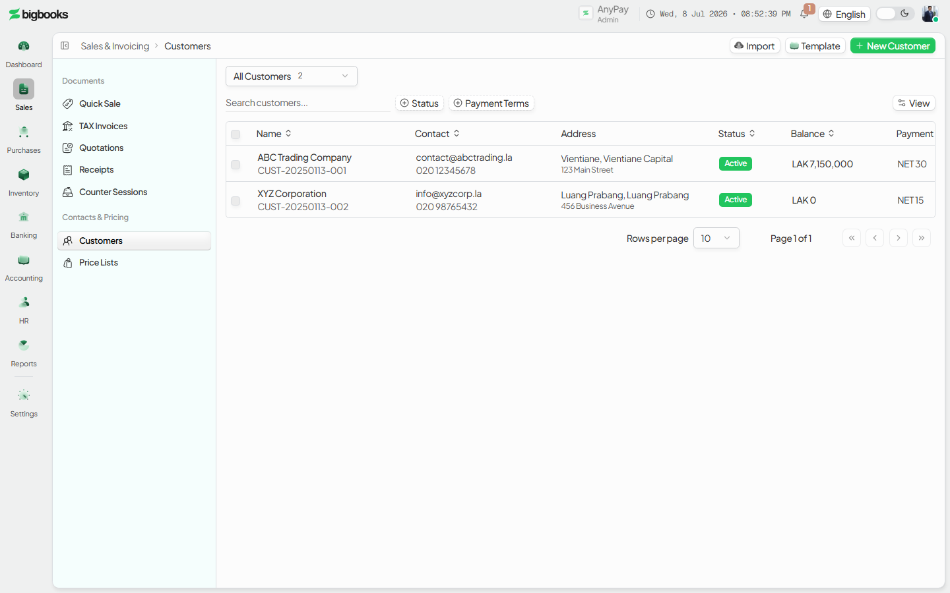Open the English language selector

click(x=844, y=14)
